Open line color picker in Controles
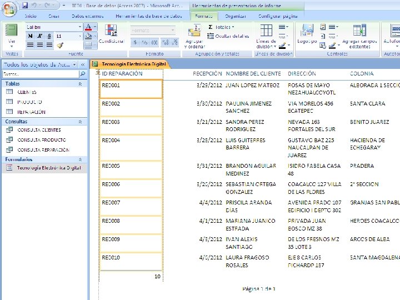 [334, 46]
